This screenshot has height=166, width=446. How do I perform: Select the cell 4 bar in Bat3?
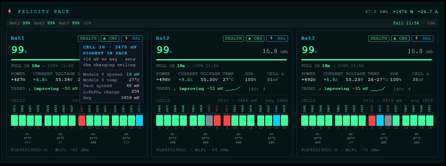point(329,120)
